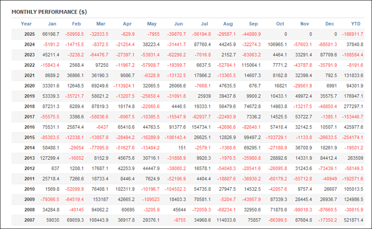Click the Jan column header
This screenshot has height=229, width=372.
coord(52,24)
